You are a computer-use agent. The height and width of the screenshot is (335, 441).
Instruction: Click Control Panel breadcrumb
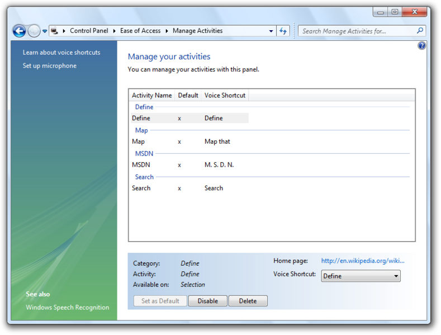pos(89,31)
